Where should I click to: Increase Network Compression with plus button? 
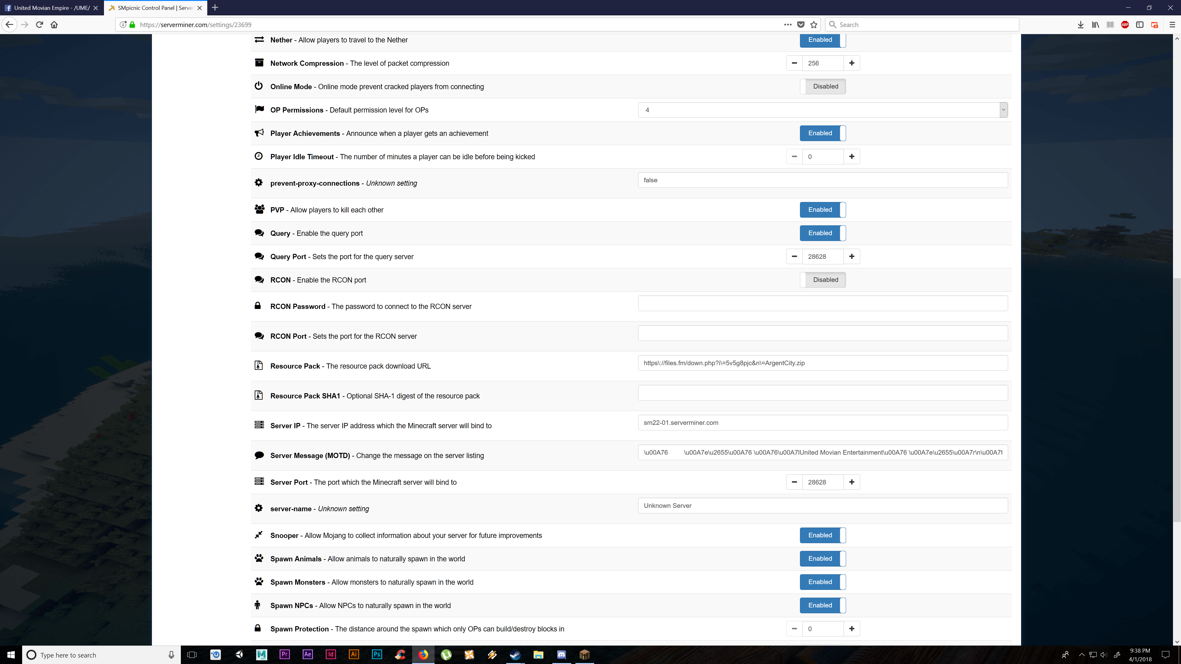coord(851,63)
